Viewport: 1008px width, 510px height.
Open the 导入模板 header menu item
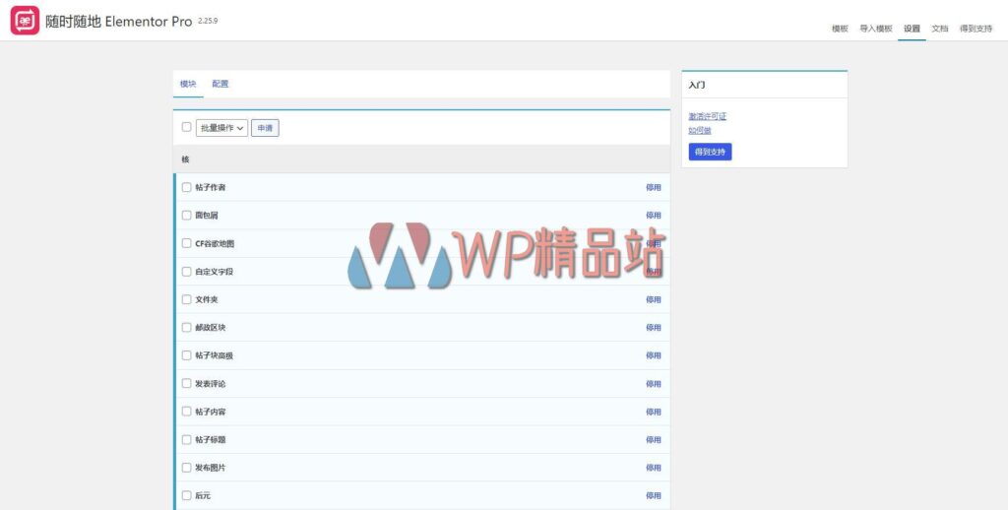tap(875, 29)
